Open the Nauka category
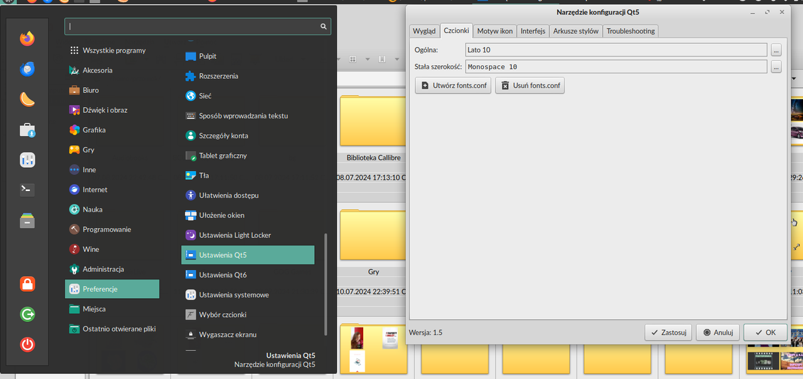 point(112,209)
